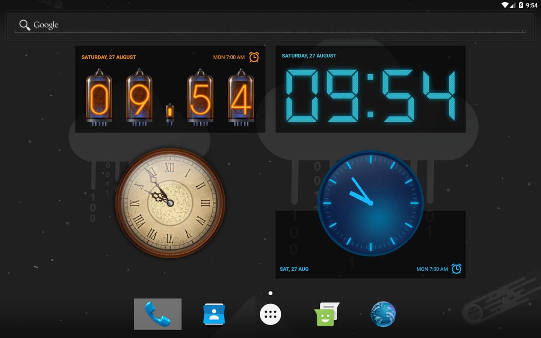Launch the Contacts app icon

214,314
